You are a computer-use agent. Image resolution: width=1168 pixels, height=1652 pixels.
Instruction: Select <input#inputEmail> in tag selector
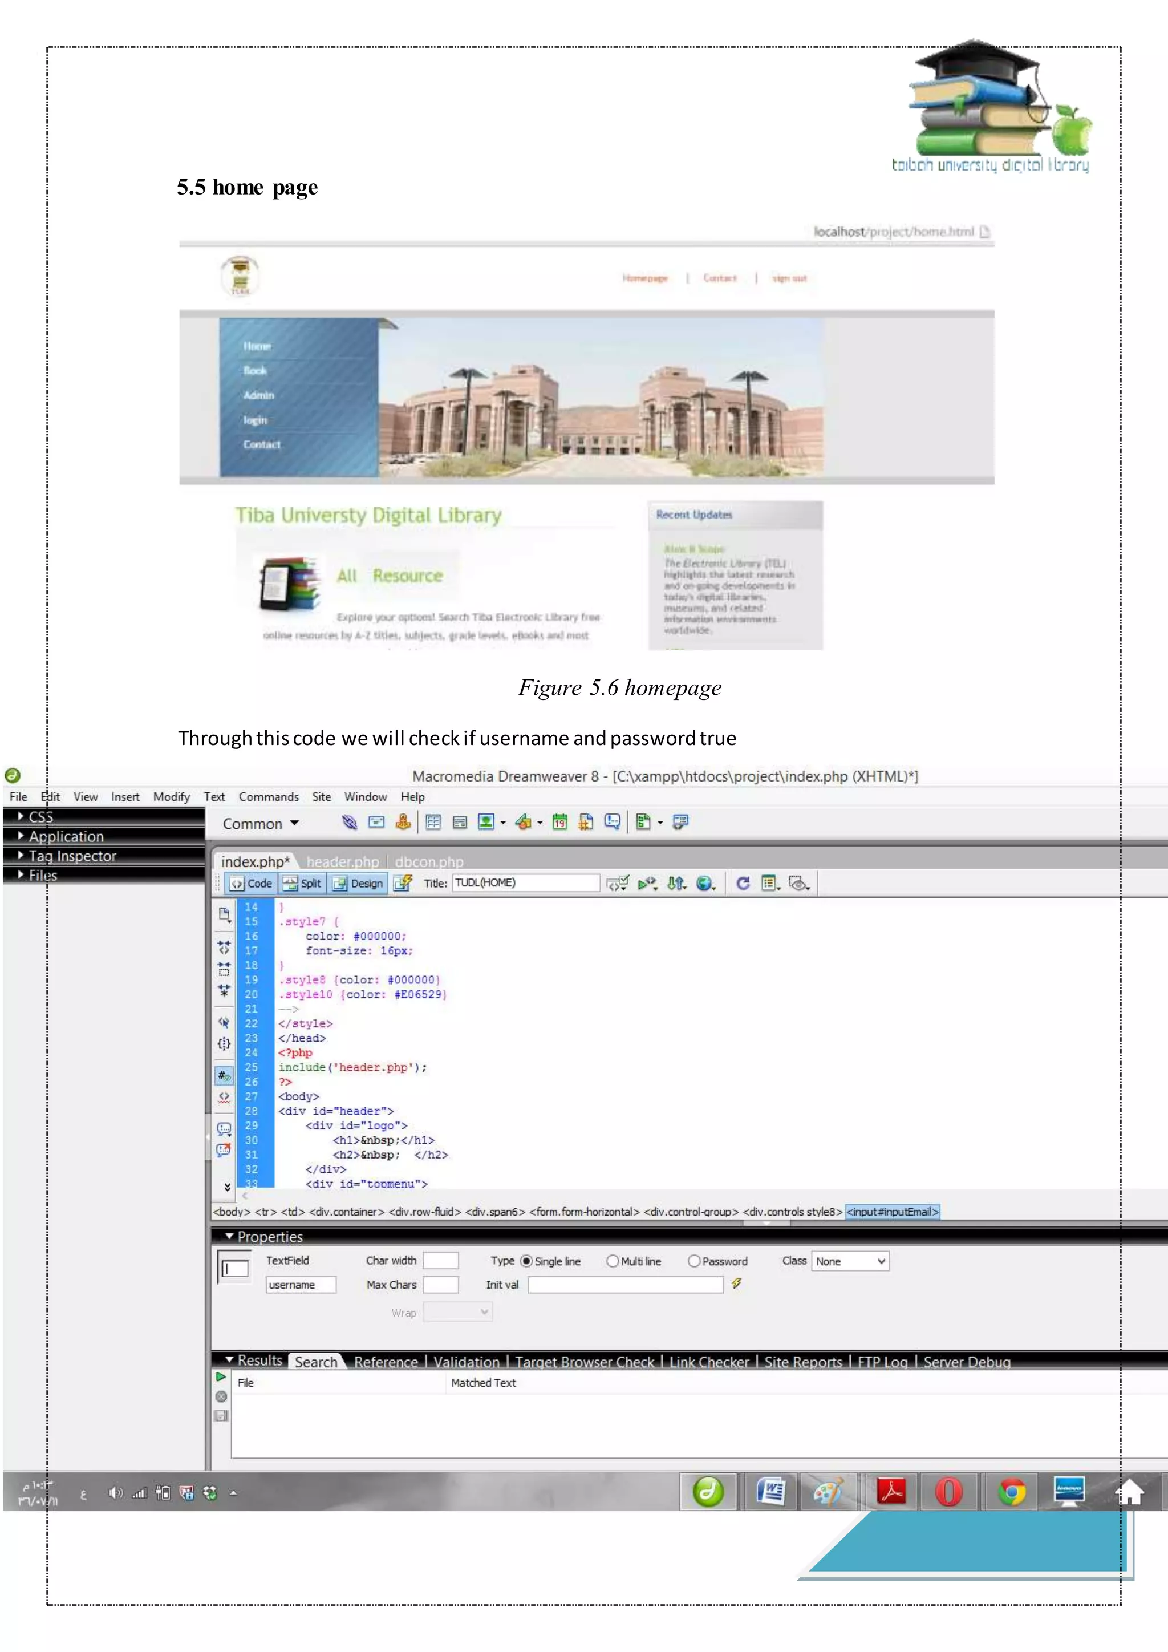(x=893, y=1212)
